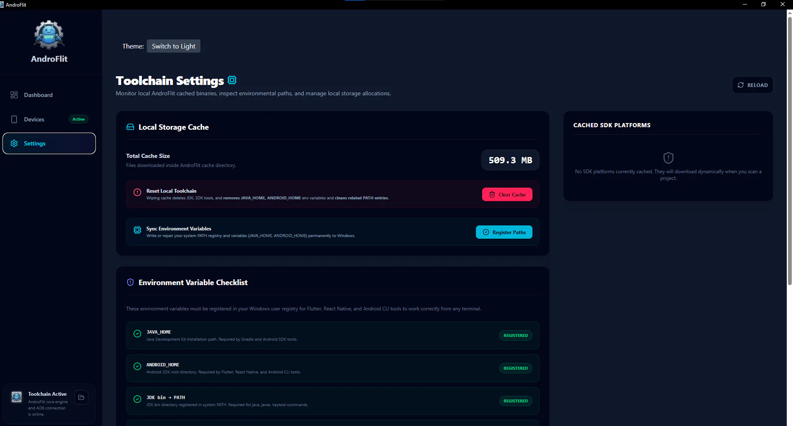The height and width of the screenshot is (426, 793).
Task: Click the Toolchain Settings heading
Action: [x=170, y=80]
